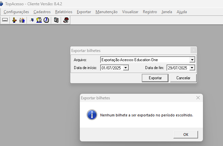Click the dotted keypad/password toolbar icon

click(x=5, y=20)
